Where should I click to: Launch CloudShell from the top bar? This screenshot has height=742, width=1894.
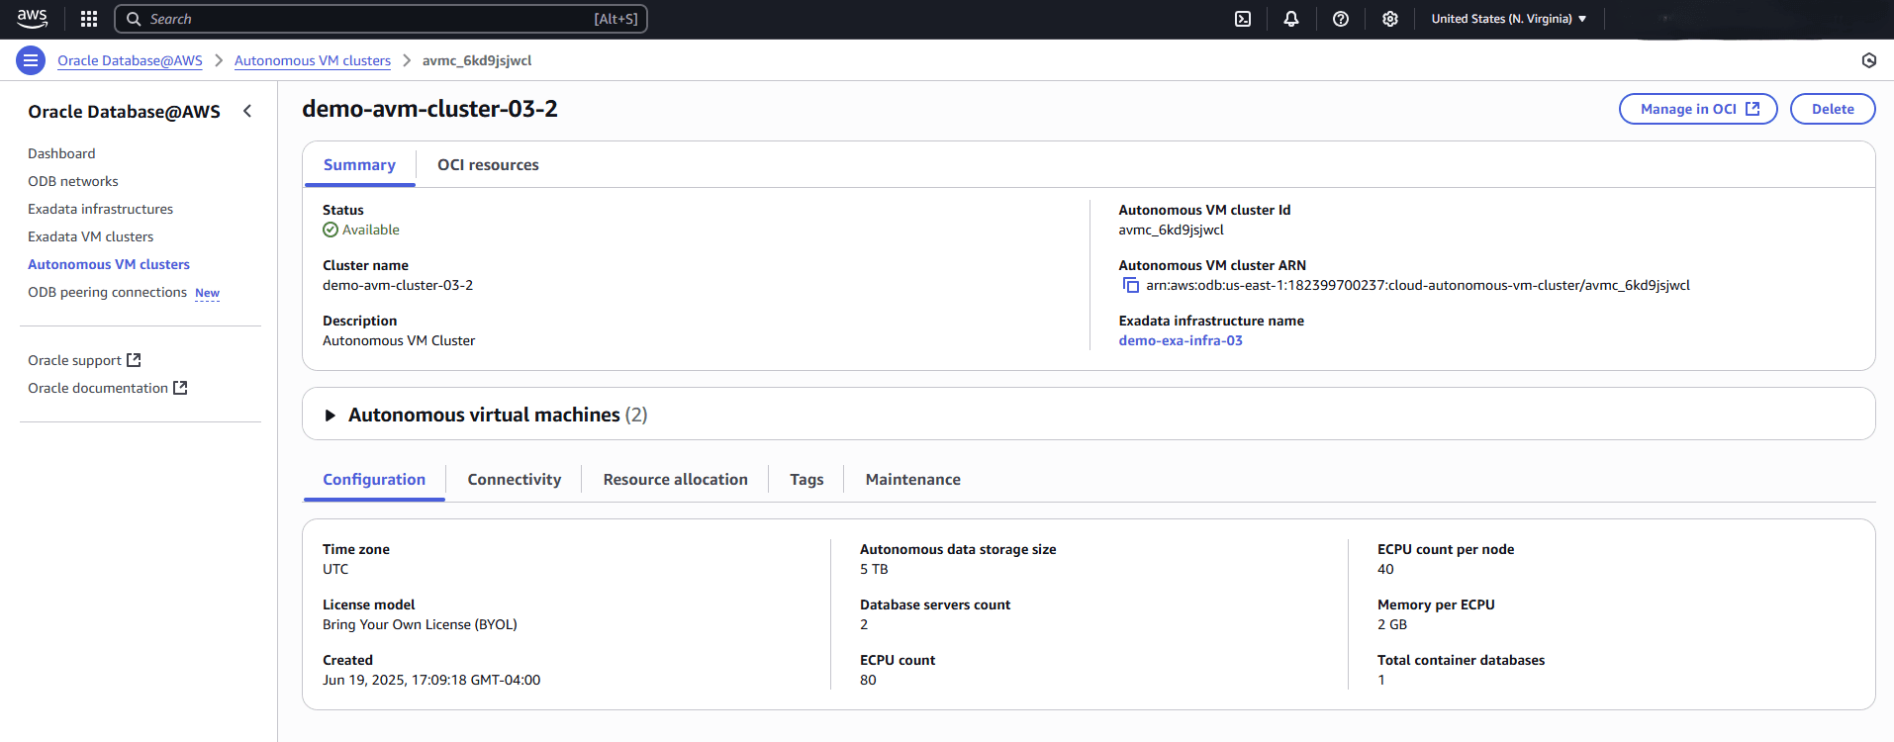(x=1243, y=19)
